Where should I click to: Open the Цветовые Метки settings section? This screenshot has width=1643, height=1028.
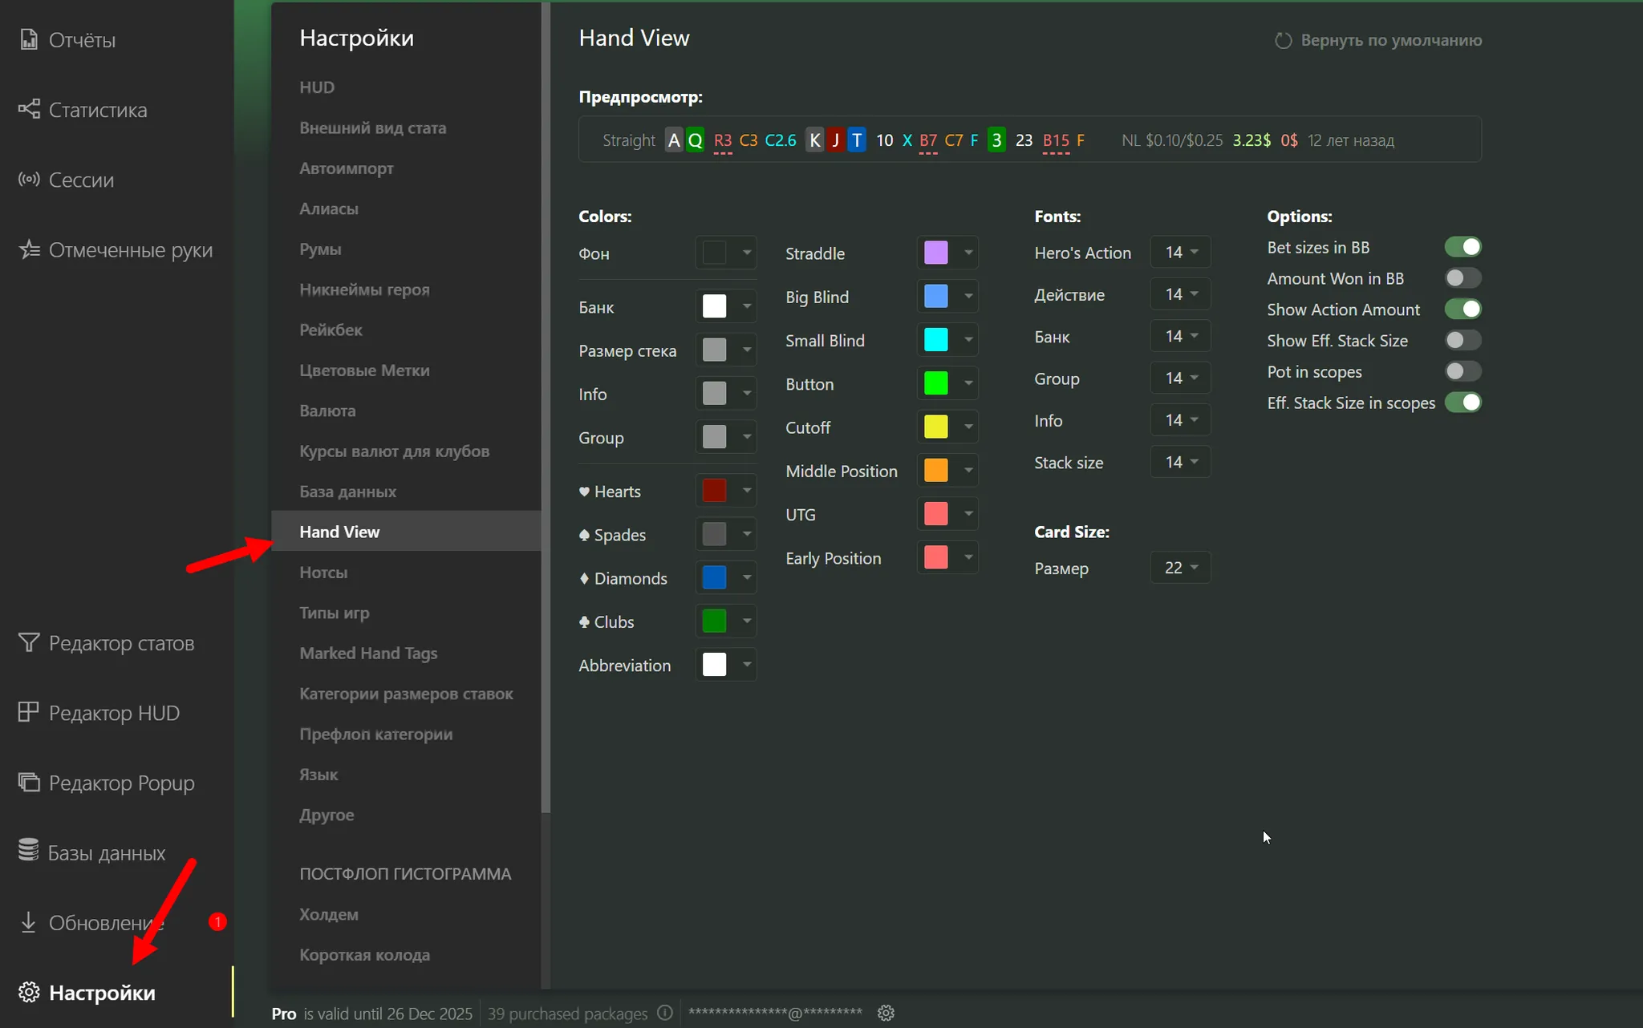pyautogui.click(x=364, y=370)
